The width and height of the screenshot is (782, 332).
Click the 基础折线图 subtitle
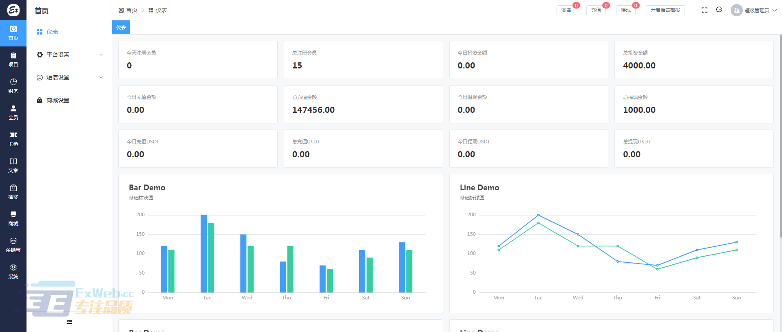[472, 198]
